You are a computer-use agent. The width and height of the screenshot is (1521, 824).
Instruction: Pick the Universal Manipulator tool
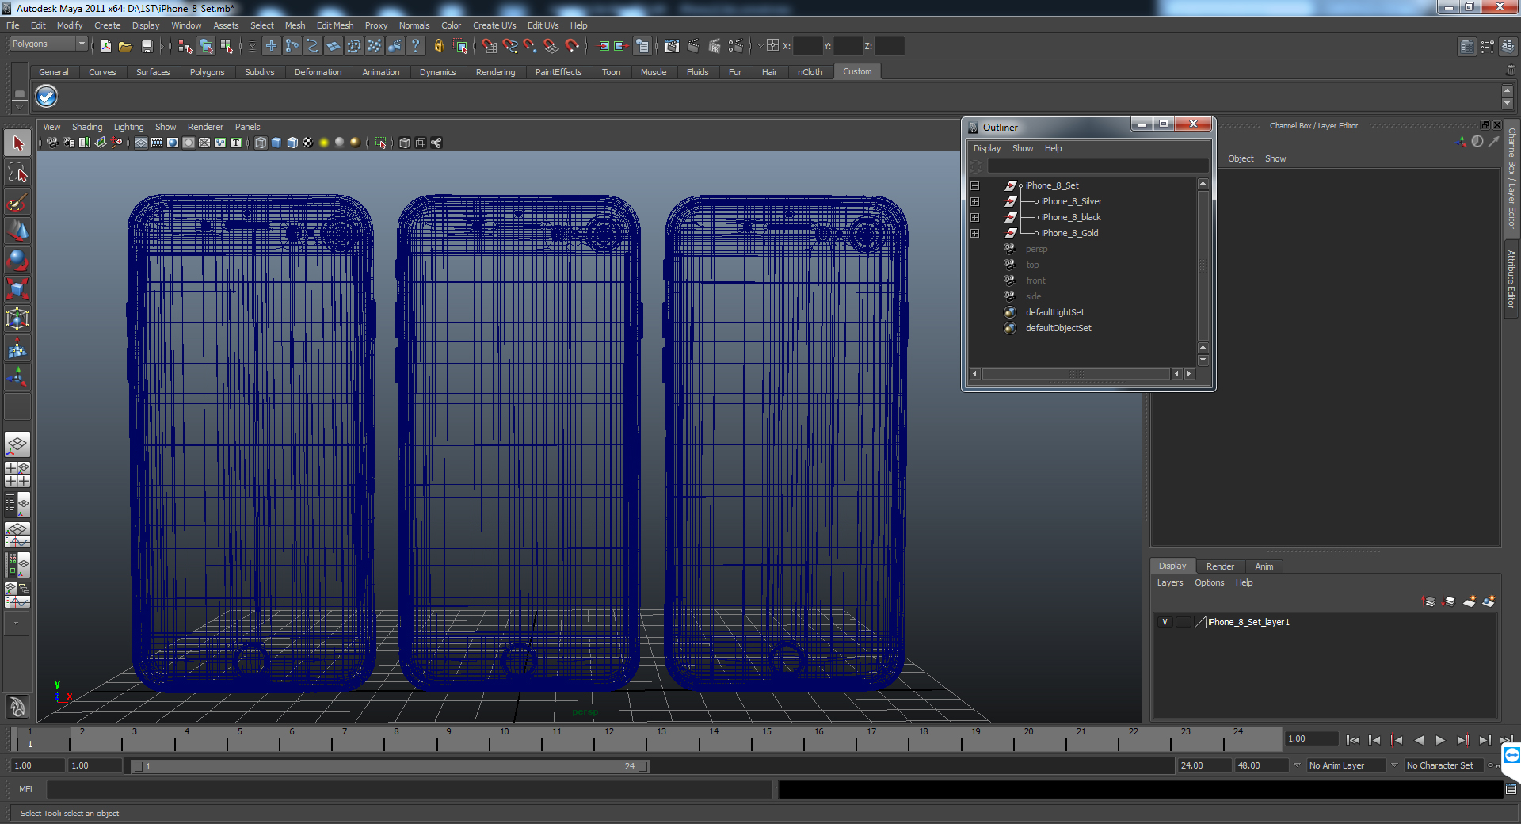17,319
